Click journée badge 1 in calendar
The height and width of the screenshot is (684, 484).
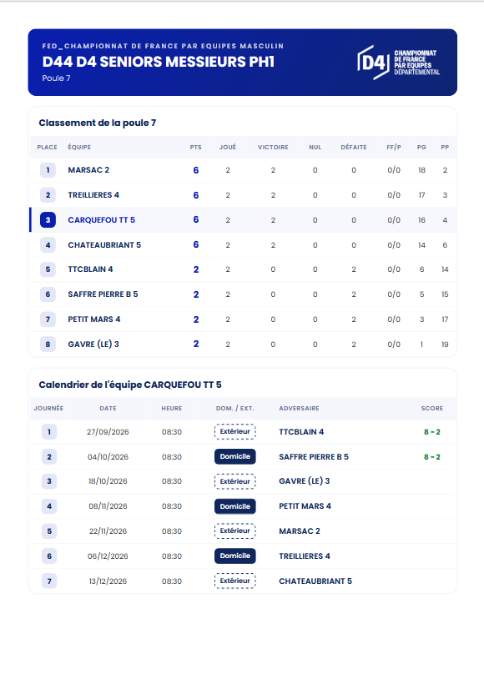click(49, 432)
